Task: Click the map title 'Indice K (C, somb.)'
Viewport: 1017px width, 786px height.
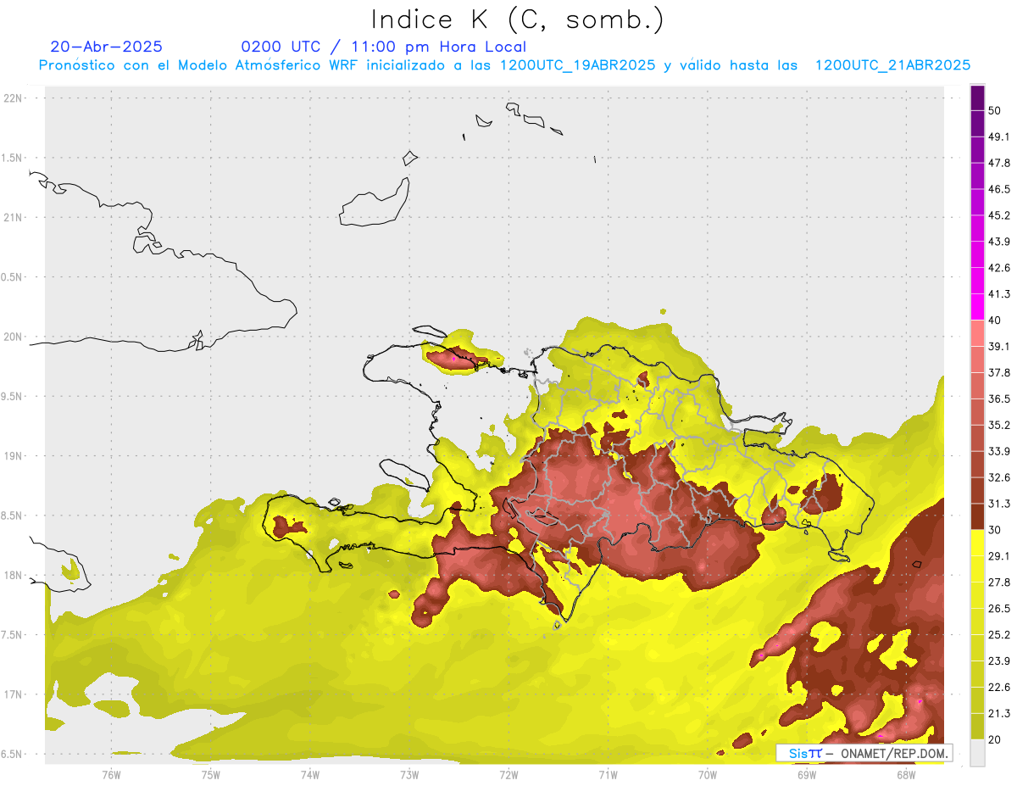Action: point(518,20)
